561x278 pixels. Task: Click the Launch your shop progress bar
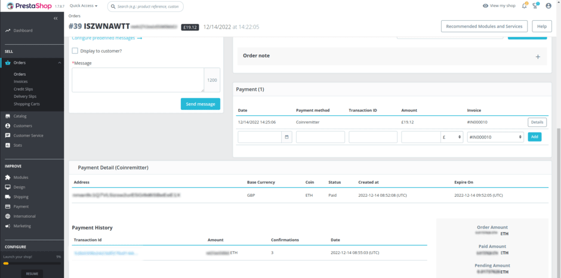point(31,263)
